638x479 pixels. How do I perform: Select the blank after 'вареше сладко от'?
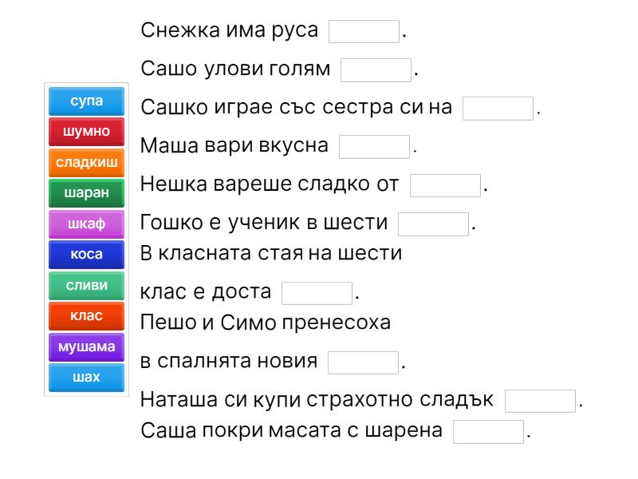coord(445,184)
